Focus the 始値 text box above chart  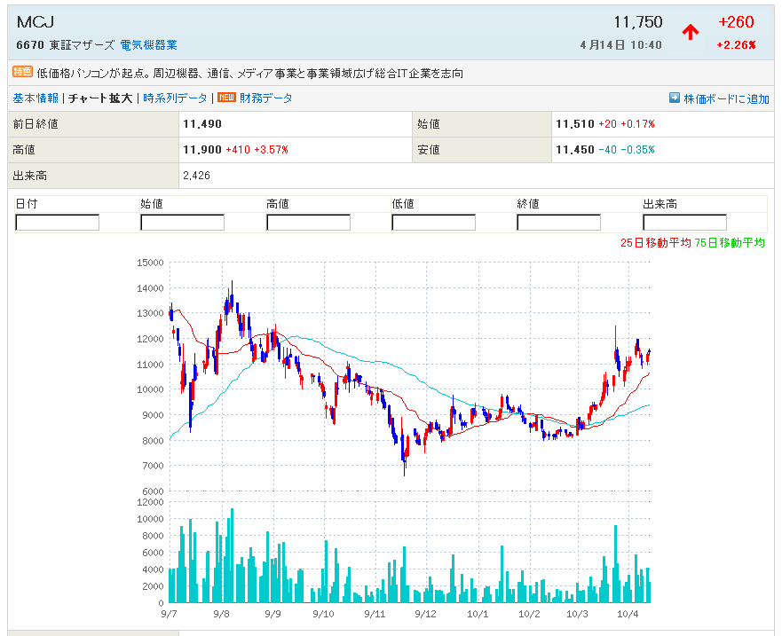[183, 223]
